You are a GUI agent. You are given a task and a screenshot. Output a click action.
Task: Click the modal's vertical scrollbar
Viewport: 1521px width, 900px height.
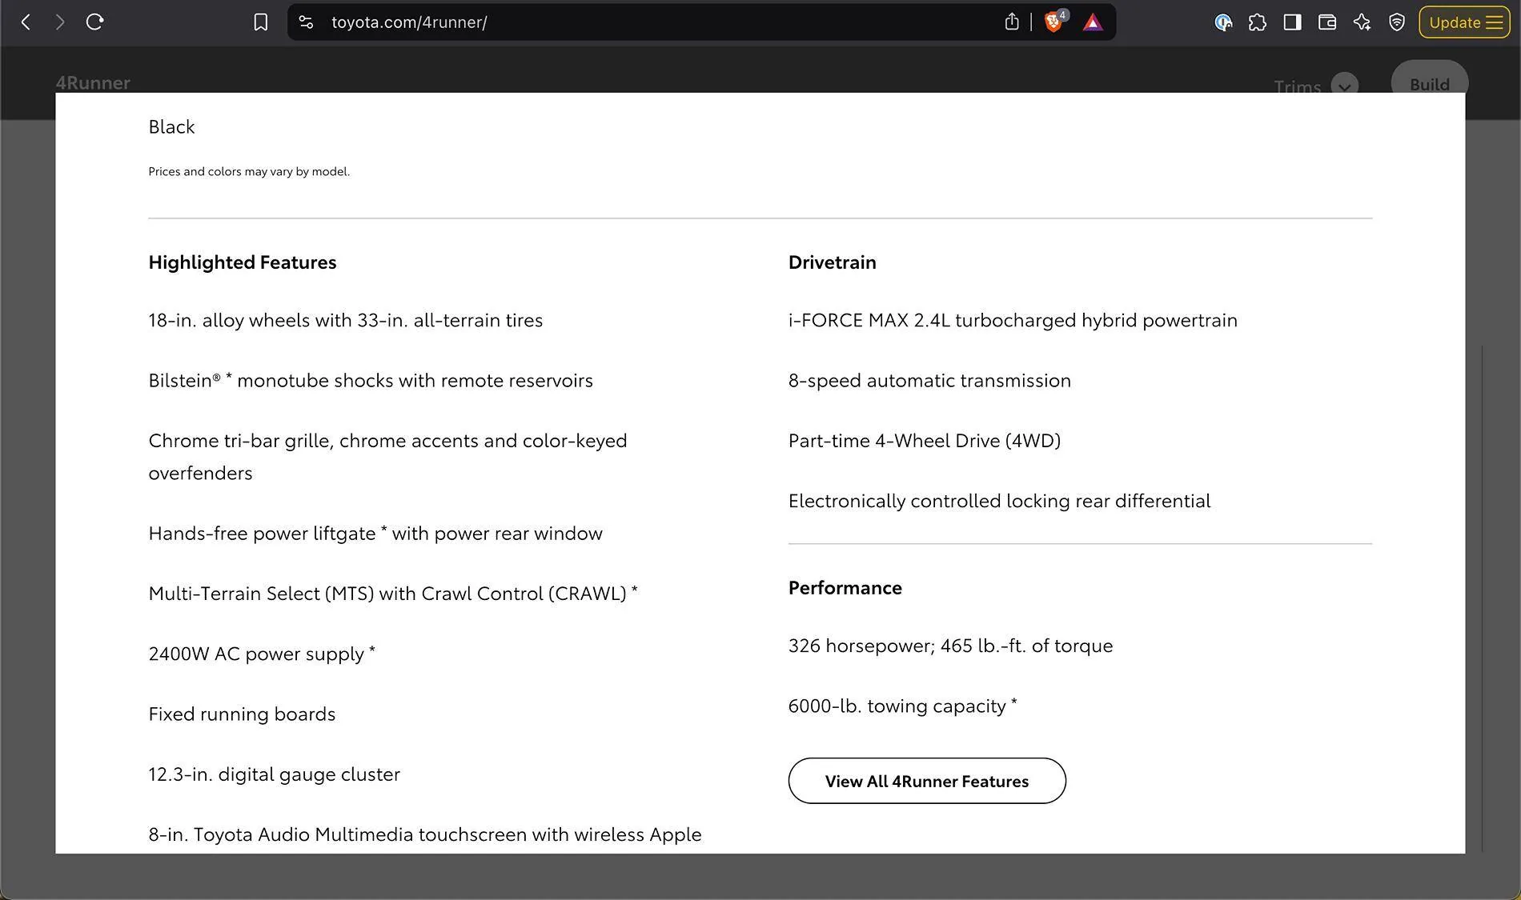tap(1482, 598)
